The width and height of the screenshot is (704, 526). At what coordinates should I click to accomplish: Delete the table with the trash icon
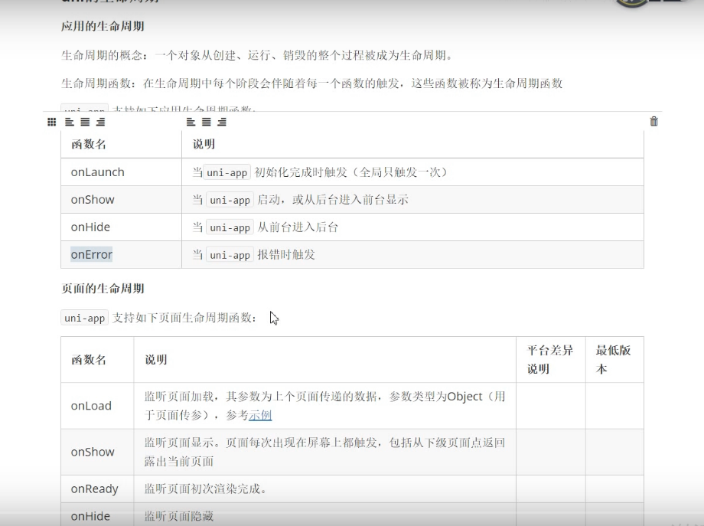coord(653,121)
